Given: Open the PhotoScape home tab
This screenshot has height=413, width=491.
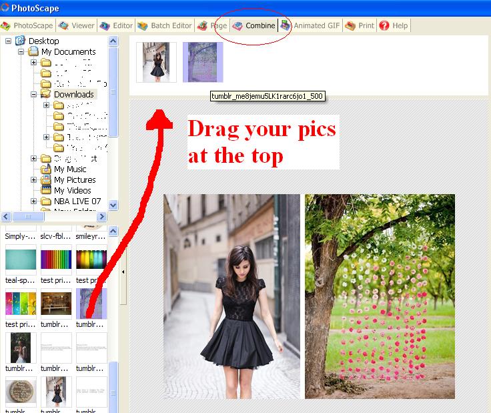Looking at the screenshot, I should tap(27, 25).
